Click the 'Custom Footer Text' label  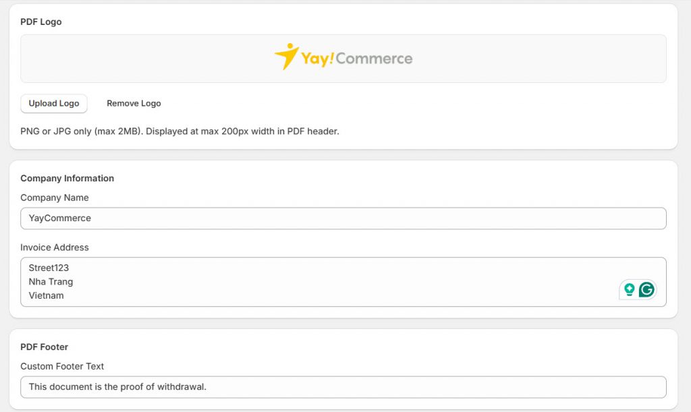tap(62, 366)
